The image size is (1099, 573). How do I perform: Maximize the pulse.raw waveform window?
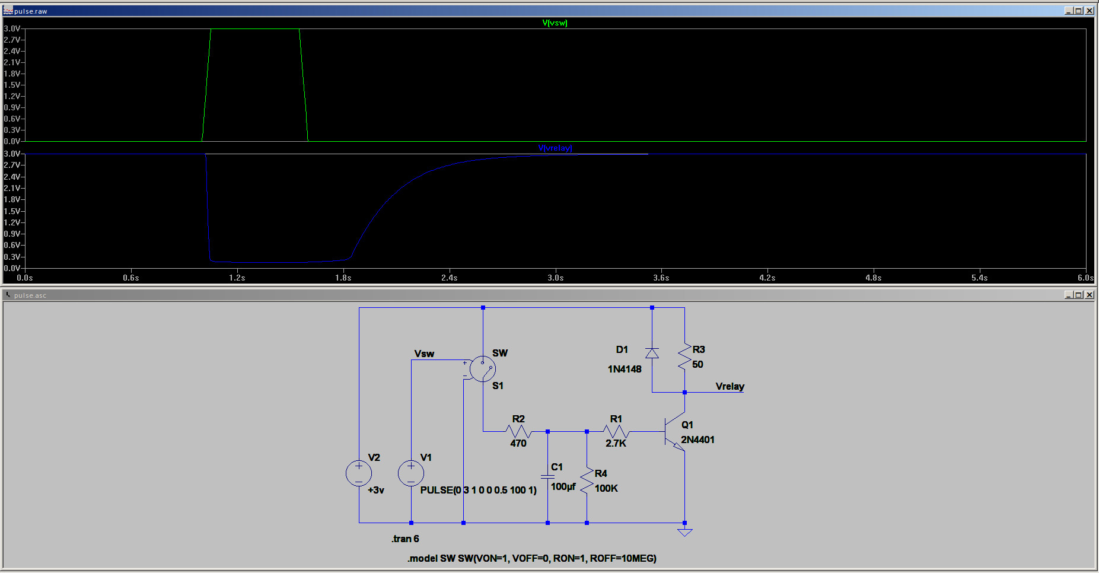click(1078, 11)
